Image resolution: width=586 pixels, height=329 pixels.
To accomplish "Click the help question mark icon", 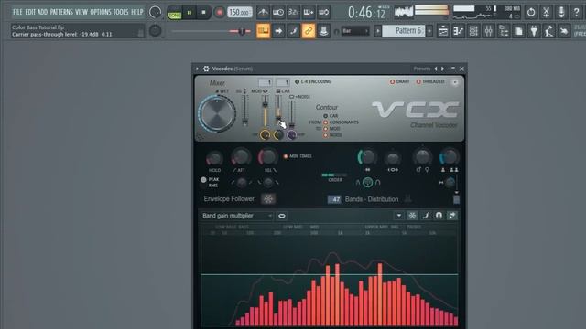I will pyautogui.click(x=576, y=12).
